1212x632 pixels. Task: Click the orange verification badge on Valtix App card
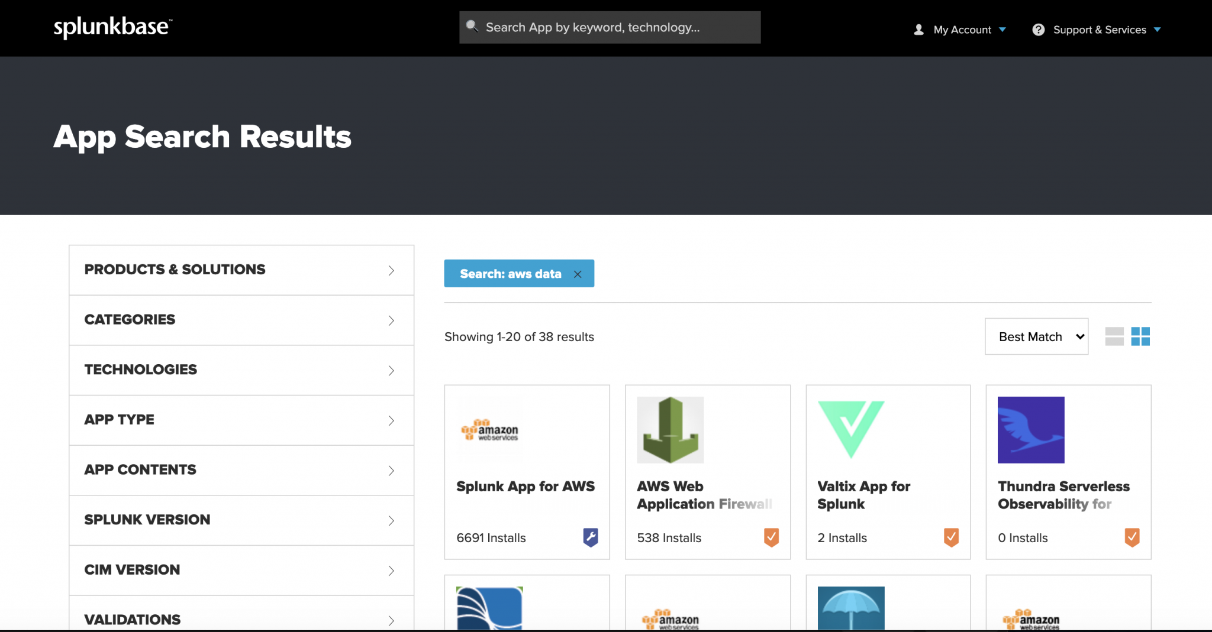(x=952, y=537)
